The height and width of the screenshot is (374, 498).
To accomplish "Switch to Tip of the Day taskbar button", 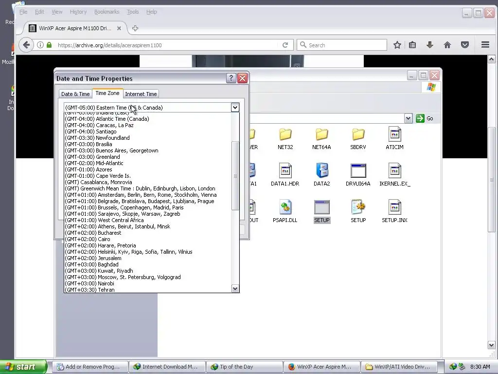I will [245, 367].
